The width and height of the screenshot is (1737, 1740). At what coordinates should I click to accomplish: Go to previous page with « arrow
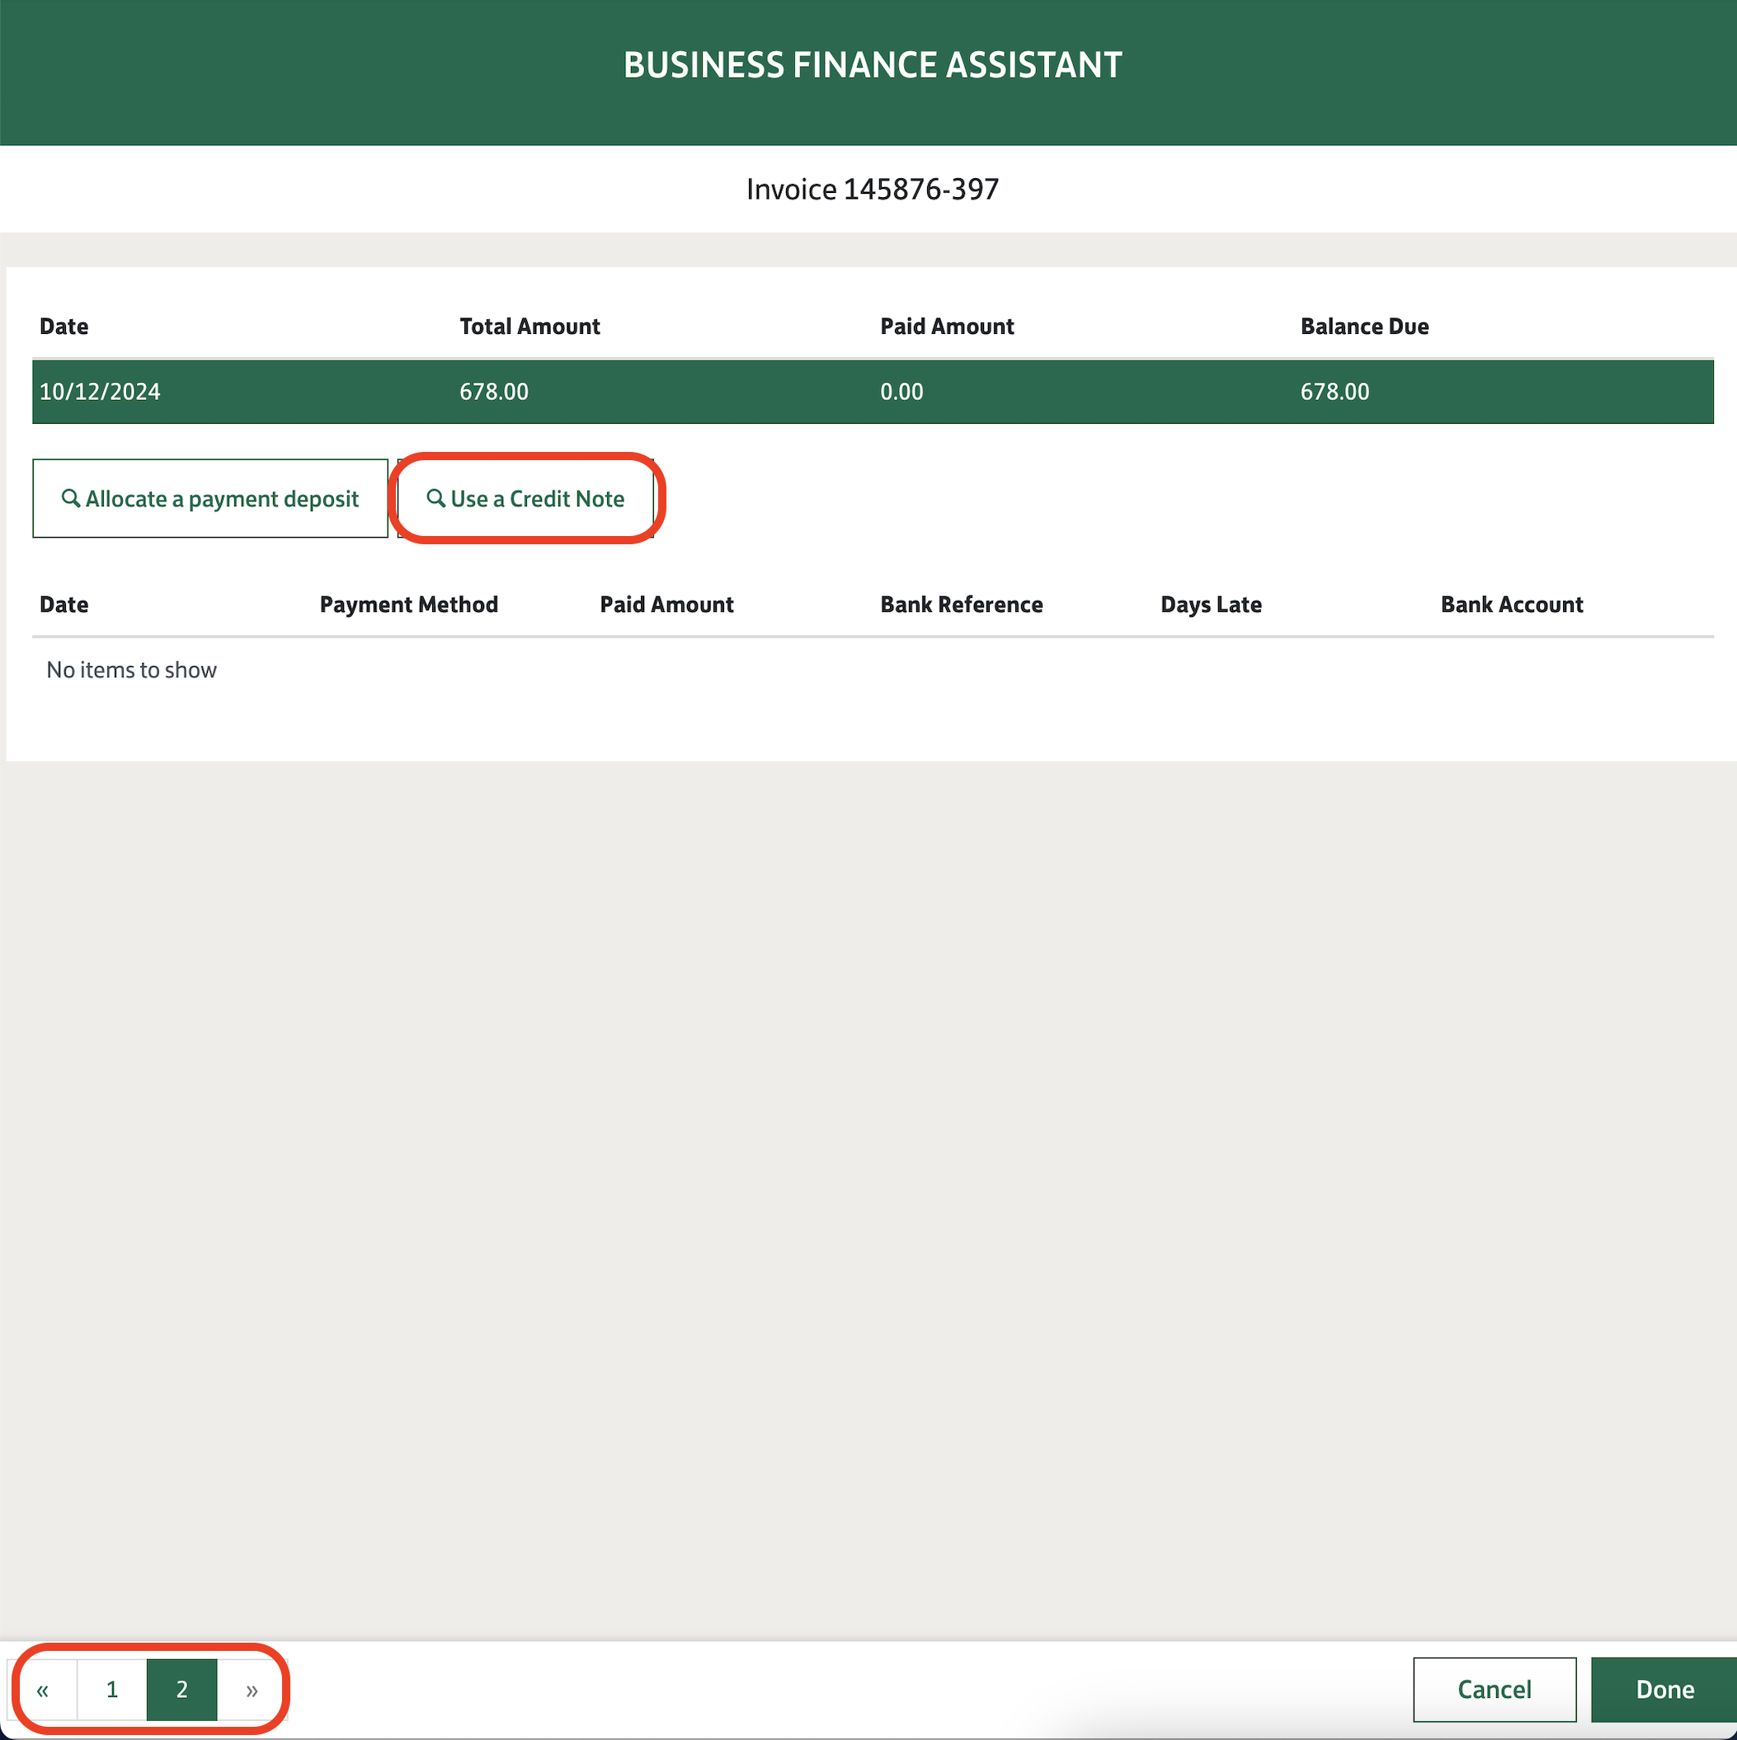click(42, 1690)
